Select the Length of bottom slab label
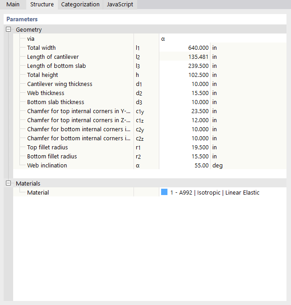The image size is (291, 305). [57, 66]
